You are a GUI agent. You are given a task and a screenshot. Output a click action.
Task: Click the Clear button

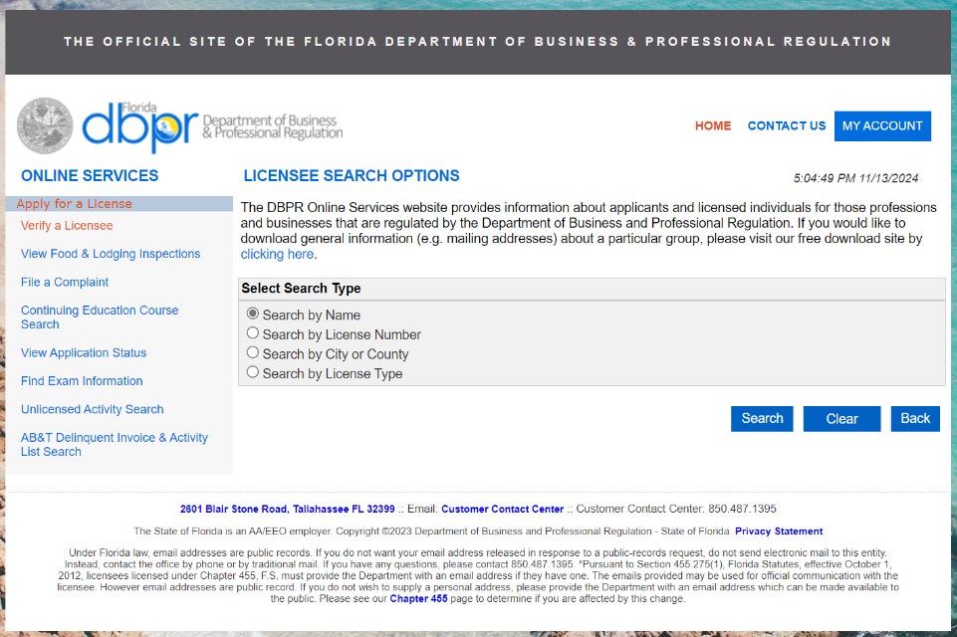tap(841, 419)
